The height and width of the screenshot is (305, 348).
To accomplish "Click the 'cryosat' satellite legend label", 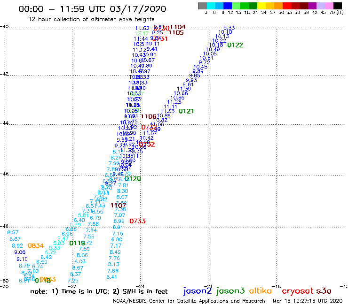I will pyautogui.click(x=297, y=291).
